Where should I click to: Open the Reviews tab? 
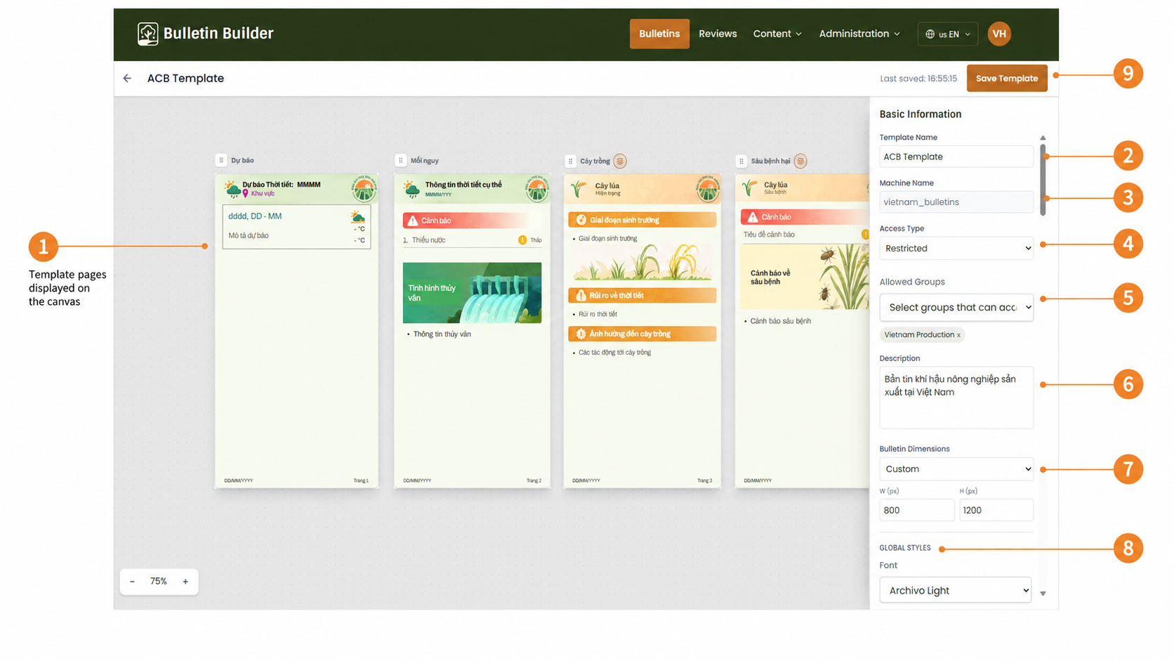[718, 34]
